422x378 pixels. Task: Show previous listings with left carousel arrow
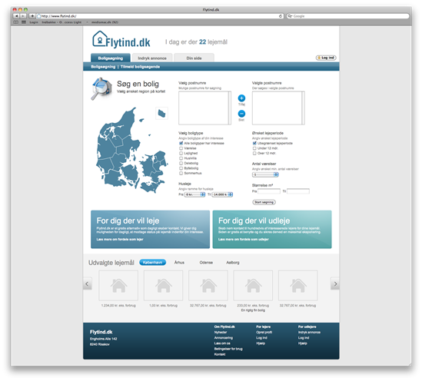[87, 283]
